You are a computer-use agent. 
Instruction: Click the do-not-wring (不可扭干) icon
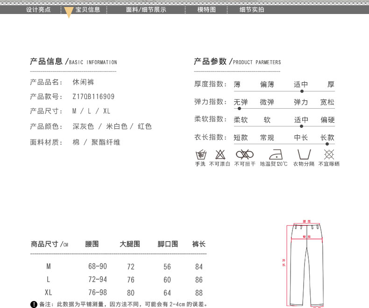(244, 154)
